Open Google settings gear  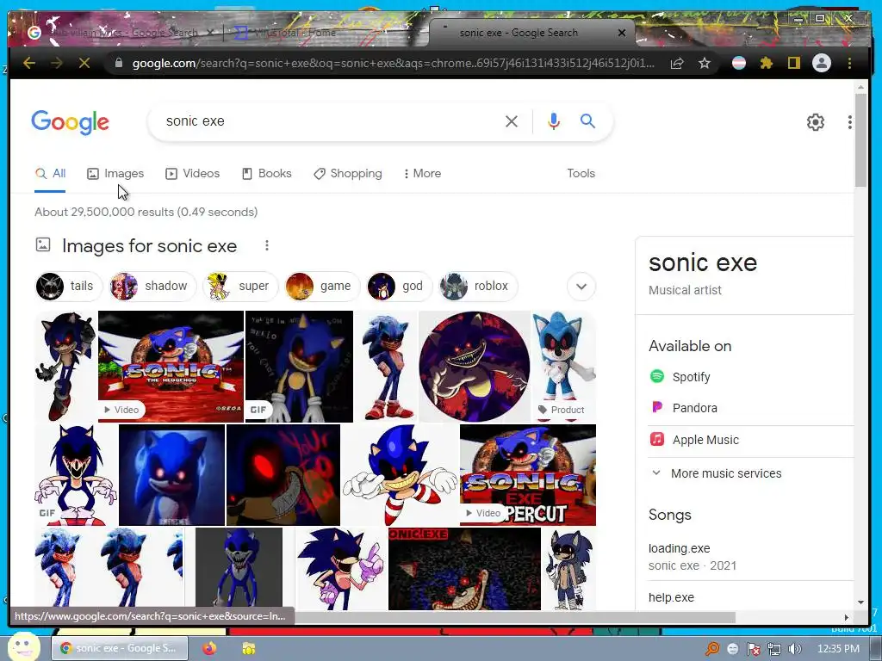pyautogui.click(x=815, y=122)
